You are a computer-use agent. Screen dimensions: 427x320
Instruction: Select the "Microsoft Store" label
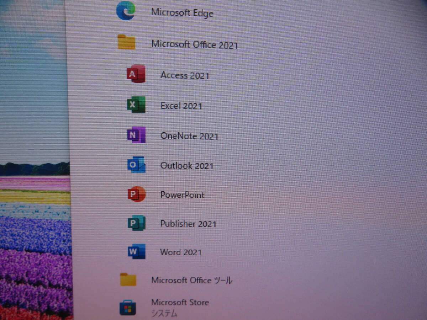(180, 302)
